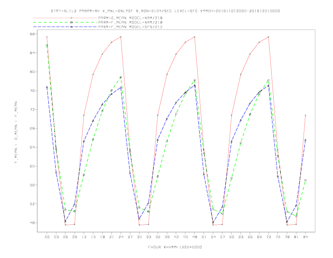
Task: Click x-axis forecast hour label 60
Action: click(x=232, y=237)
